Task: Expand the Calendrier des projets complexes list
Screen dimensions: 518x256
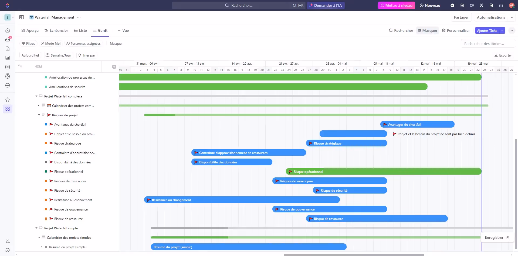Action: (x=39, y=106)
